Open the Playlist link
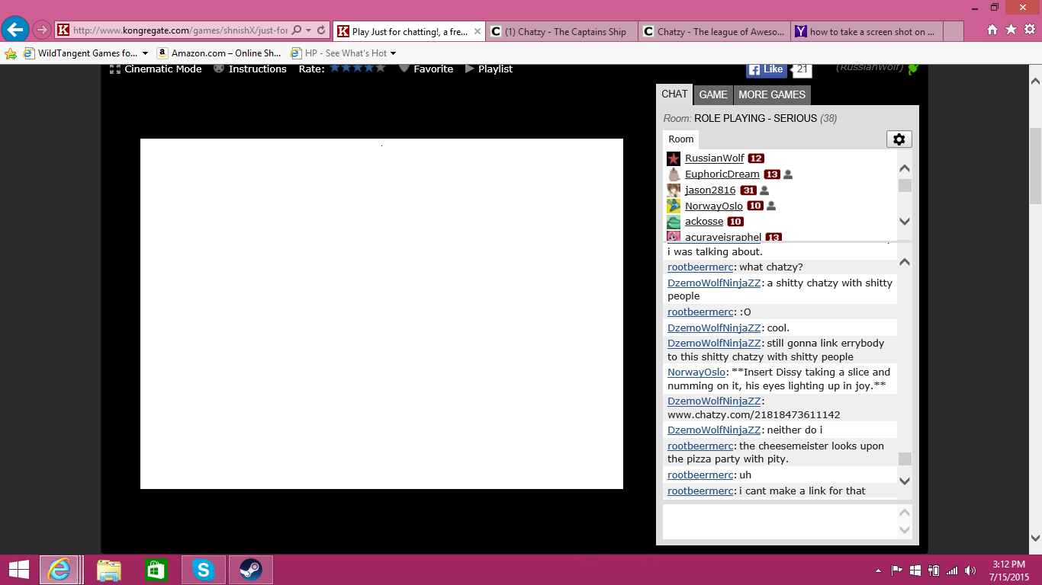The height and width of the screenshot is (585, 1042). pos(489,69)
